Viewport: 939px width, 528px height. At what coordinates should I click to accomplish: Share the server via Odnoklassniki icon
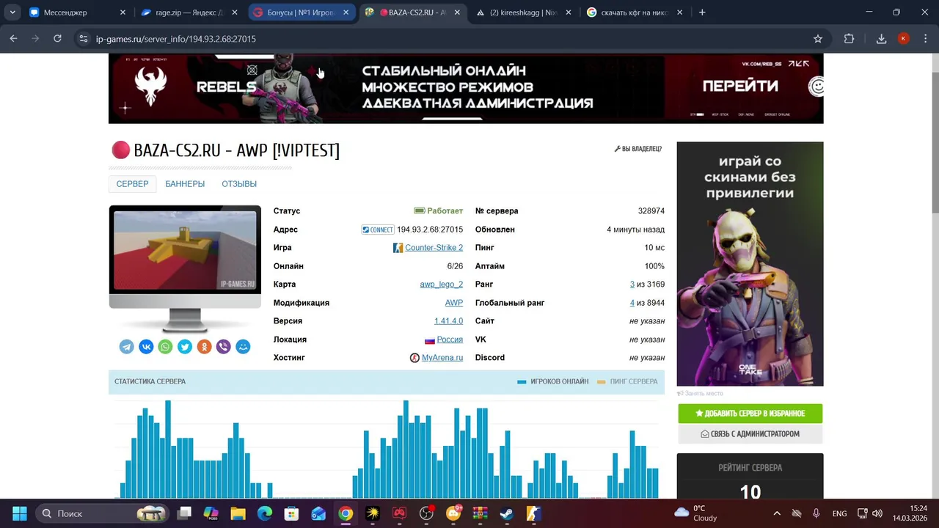point(204,347)
